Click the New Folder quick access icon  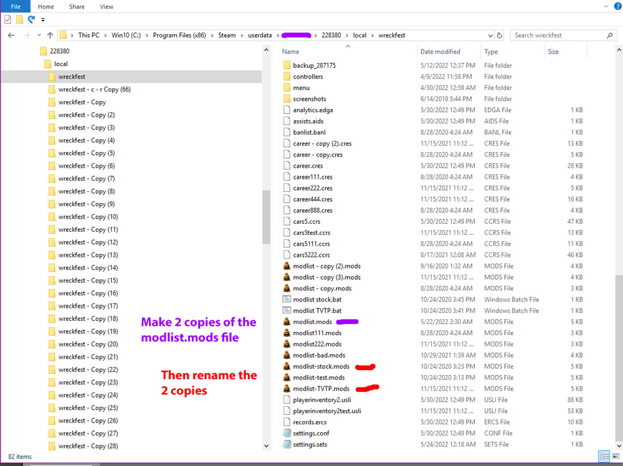pyautogui.click(x=19, y=19)
